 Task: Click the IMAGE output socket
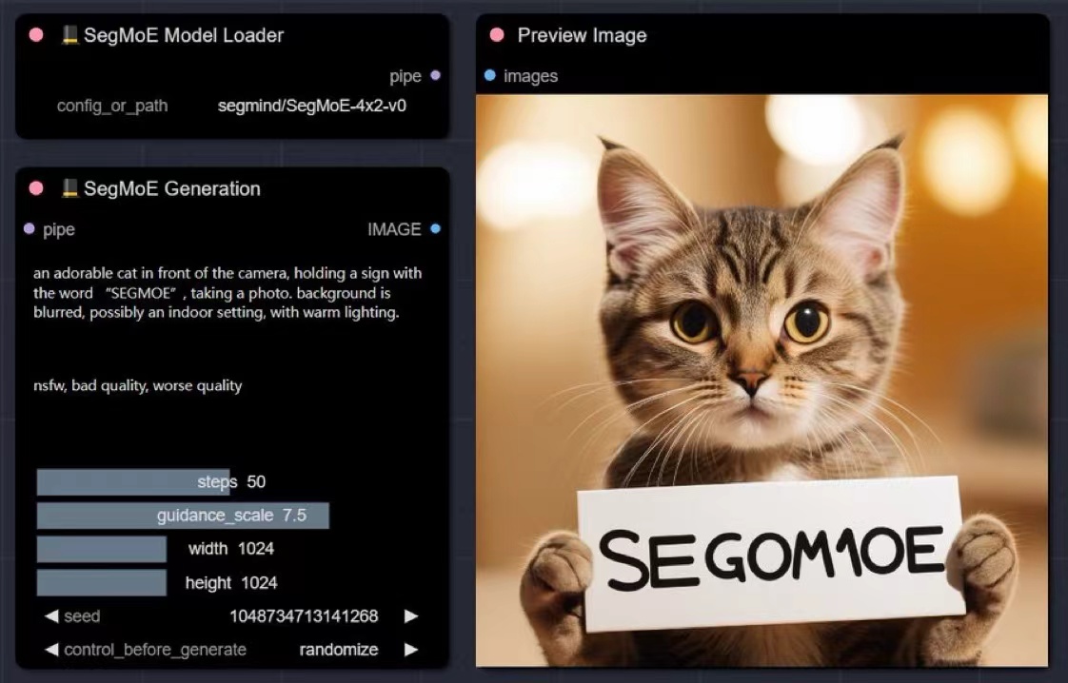pos(435,229)
